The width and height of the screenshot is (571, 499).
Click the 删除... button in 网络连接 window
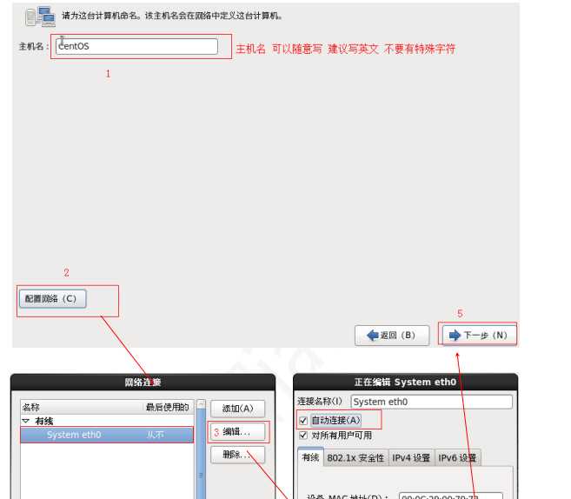coord(238,455)
